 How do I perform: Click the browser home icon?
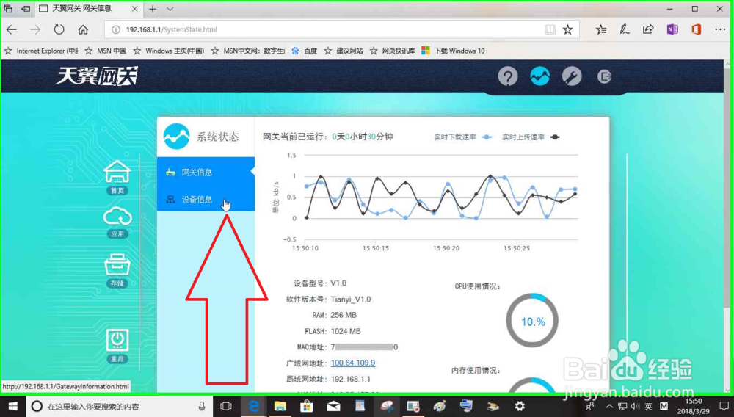83,29
